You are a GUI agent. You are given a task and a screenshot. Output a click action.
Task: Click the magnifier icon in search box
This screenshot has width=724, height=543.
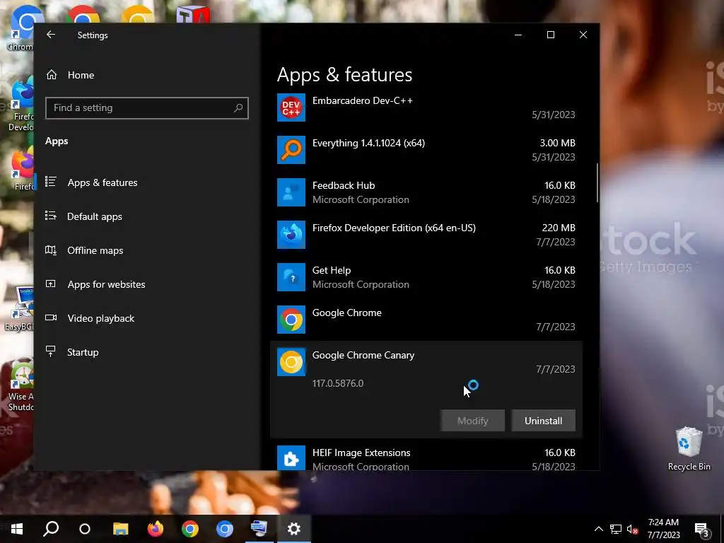click(238, 108)
